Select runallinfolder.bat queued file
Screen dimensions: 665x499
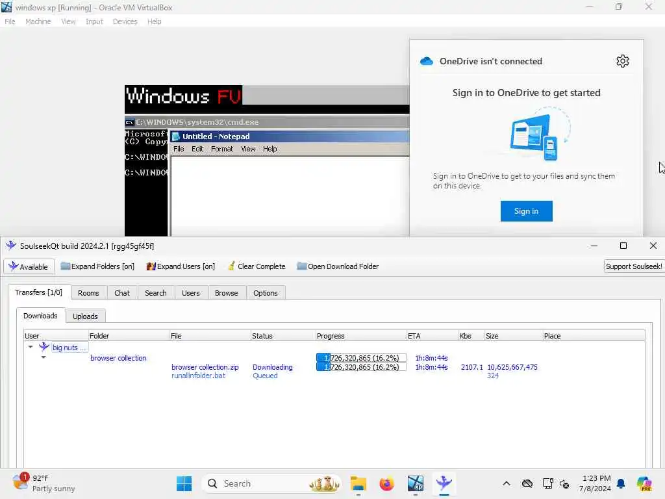(x=198, y=376)
